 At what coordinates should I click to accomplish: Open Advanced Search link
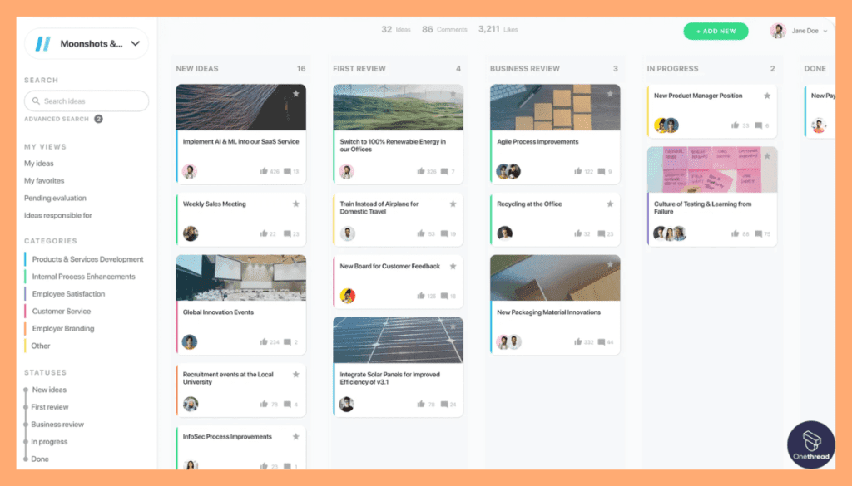[x=57, y=119]
